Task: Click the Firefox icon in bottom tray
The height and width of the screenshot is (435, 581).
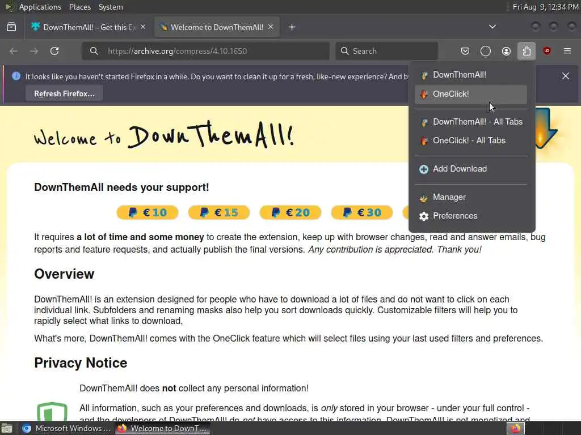Action: 516,428
